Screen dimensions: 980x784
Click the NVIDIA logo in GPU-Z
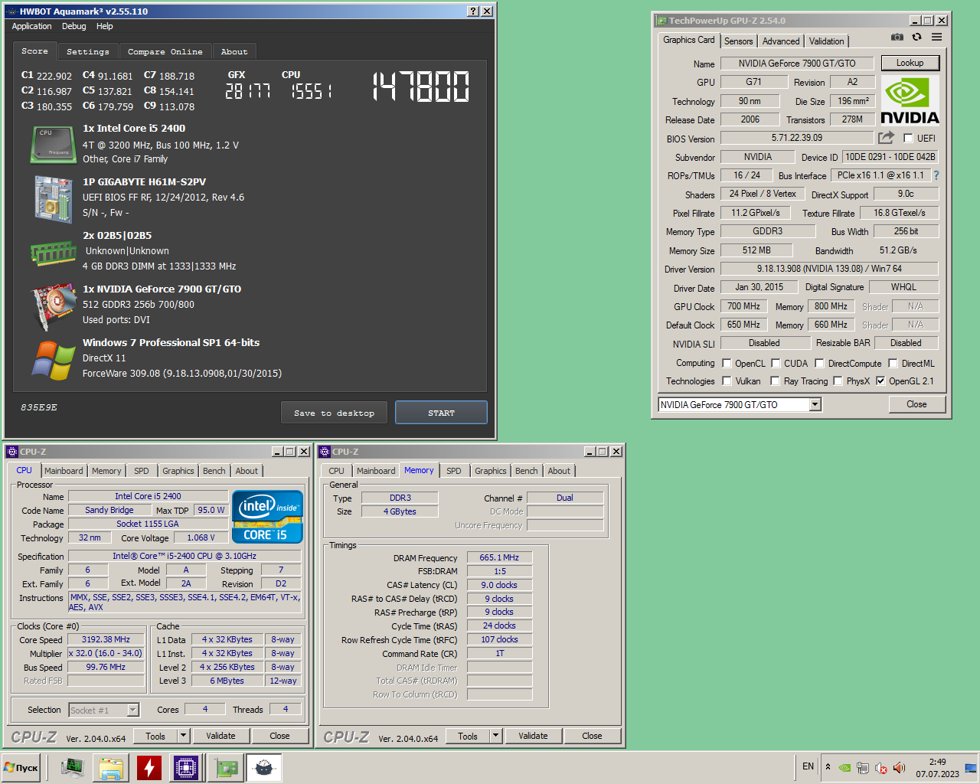click(910, 100)
